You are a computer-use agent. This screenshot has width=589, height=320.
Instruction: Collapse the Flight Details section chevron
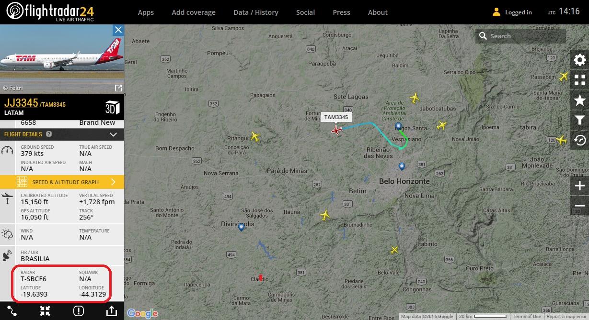pos(114,135)
